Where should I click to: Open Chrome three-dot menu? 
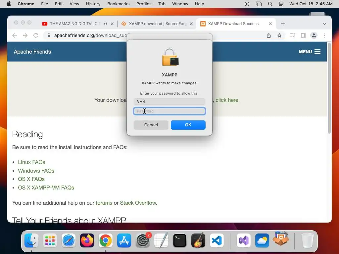[x=324, y=35]
